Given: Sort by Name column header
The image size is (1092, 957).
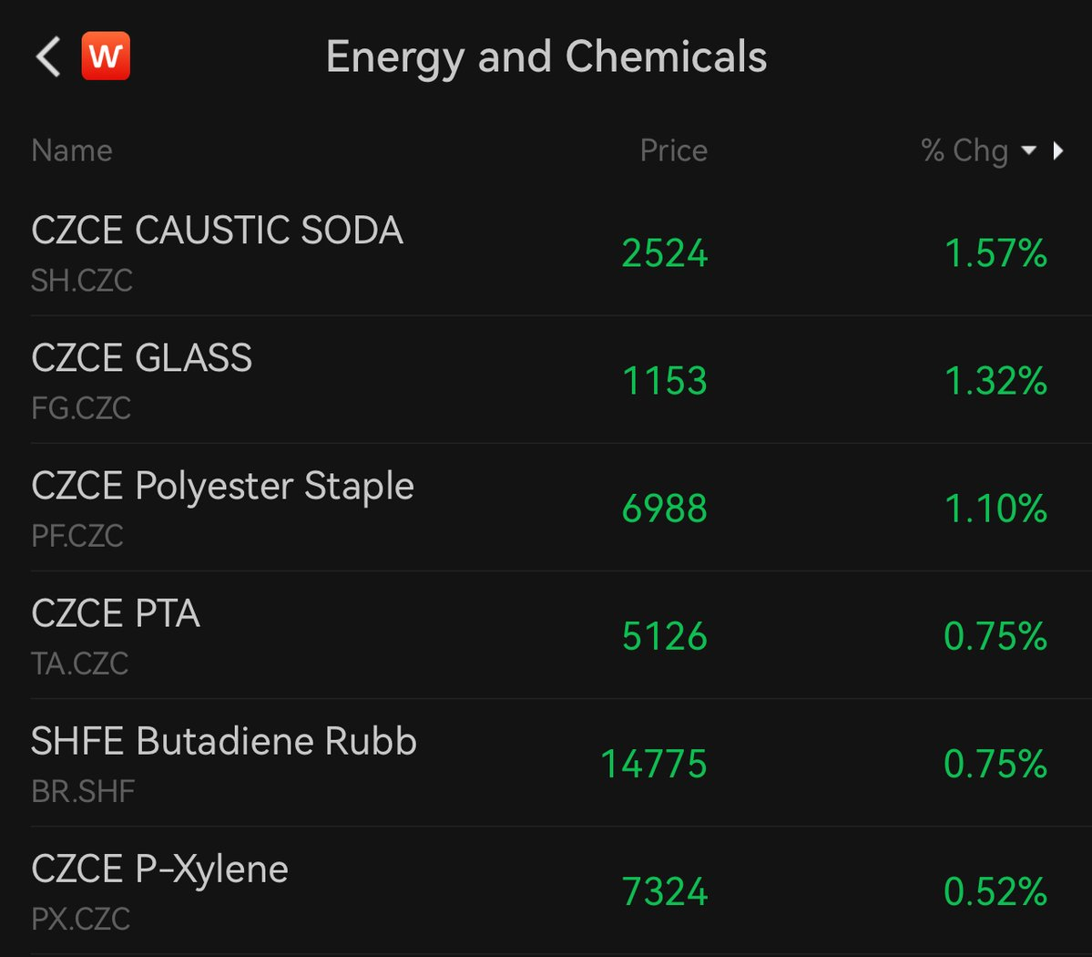Looking at the screenshot, I should [72, 150].
